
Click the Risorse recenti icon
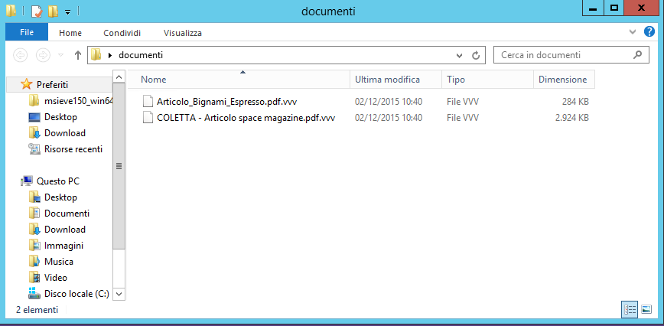tap(34, 149)
